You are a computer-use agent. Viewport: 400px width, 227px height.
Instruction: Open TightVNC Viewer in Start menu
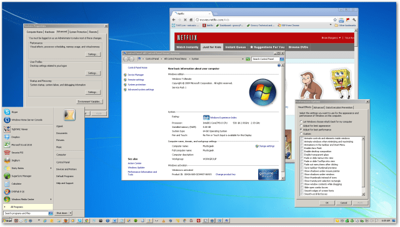16,129
